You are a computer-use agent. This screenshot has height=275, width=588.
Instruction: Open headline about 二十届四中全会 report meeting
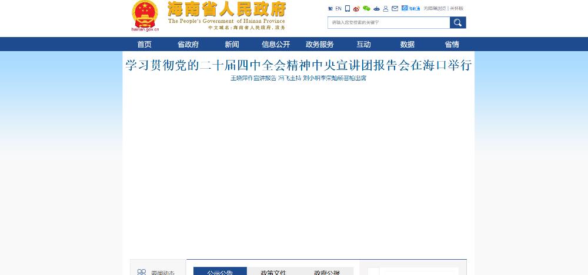coord(299,66)
